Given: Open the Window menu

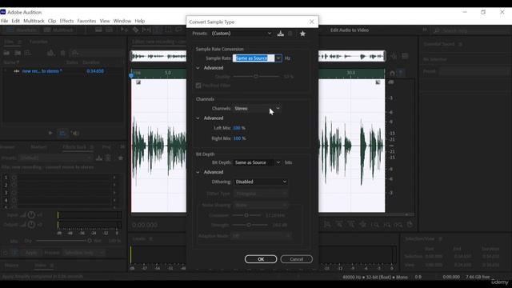Looking at the screenshot, I should click(122, 21).
